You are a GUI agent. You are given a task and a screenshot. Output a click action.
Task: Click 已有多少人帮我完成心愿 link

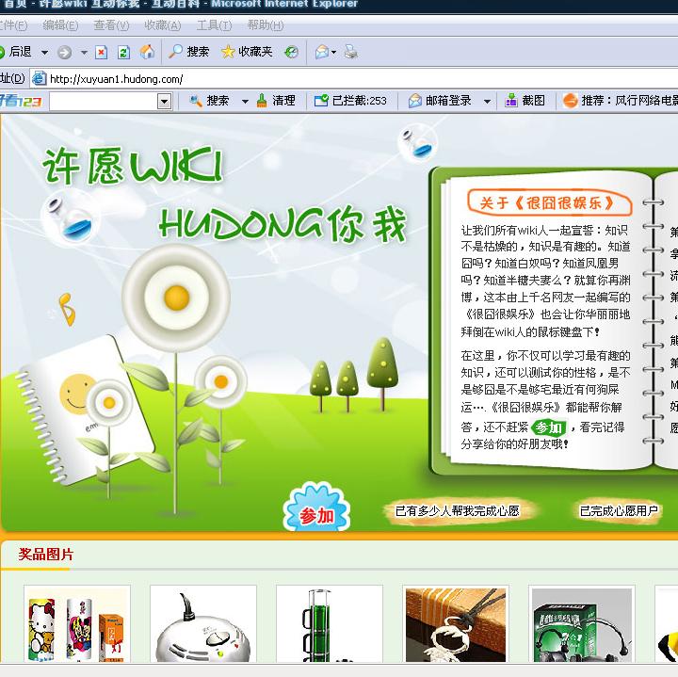pyautogui.click(x=458, y=511)
